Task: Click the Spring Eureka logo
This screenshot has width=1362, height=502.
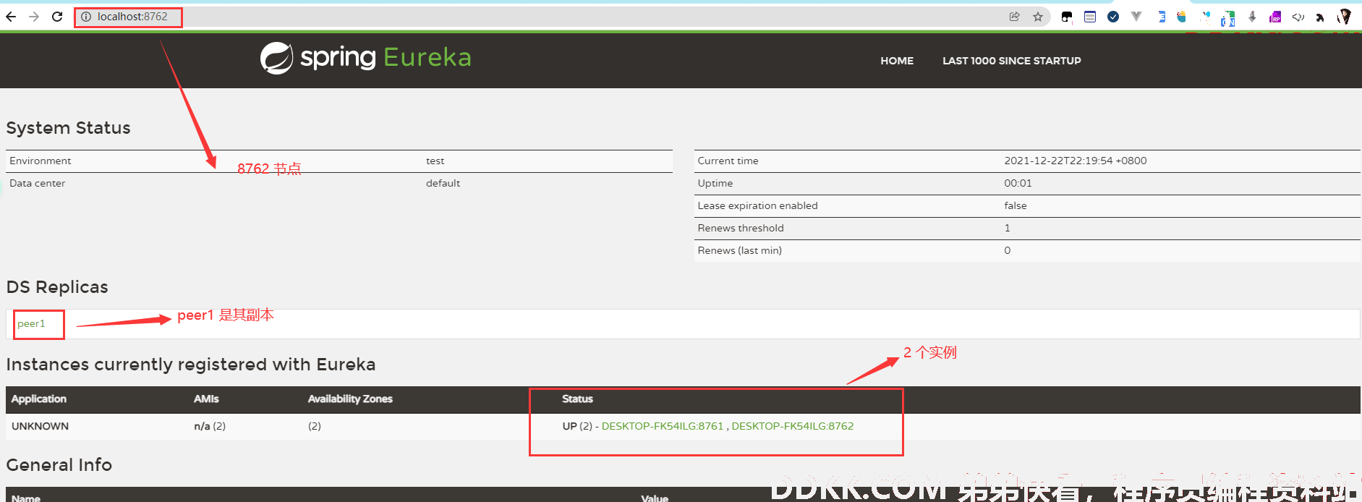Action: tap(365, 58)
